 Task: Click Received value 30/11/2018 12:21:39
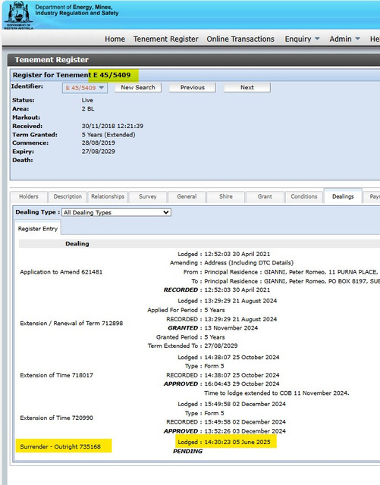[x=112, y=127]
